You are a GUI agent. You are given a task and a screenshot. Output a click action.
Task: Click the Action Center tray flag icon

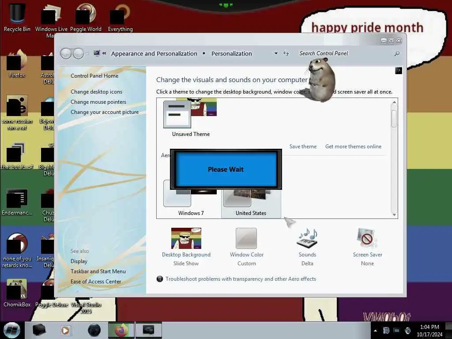pos(386,330)
